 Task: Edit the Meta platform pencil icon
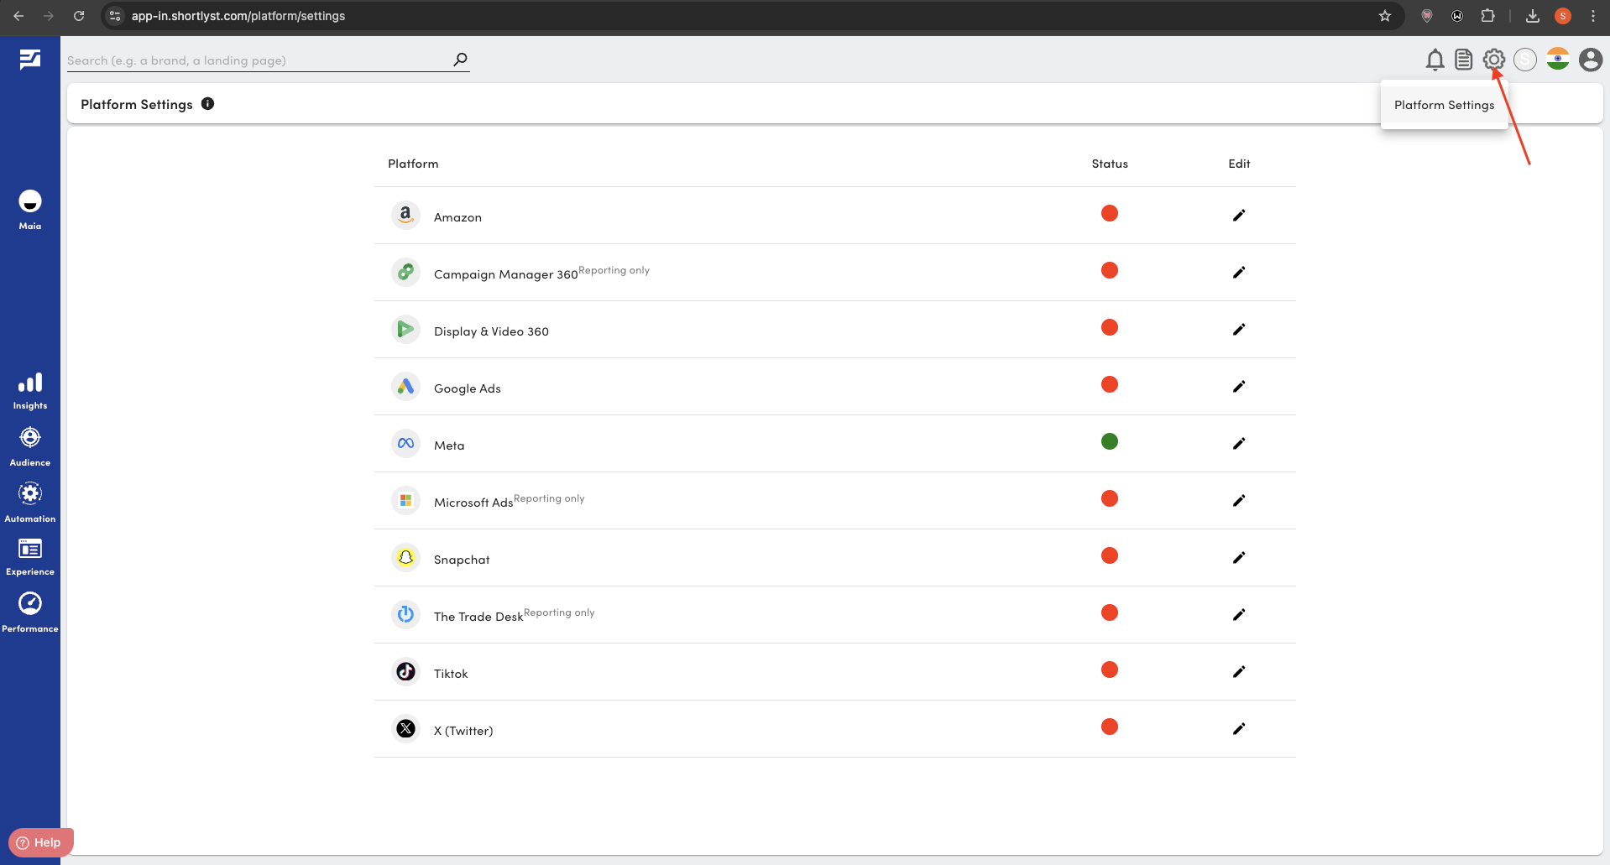pyautogui.click(x=1238, y=444)
